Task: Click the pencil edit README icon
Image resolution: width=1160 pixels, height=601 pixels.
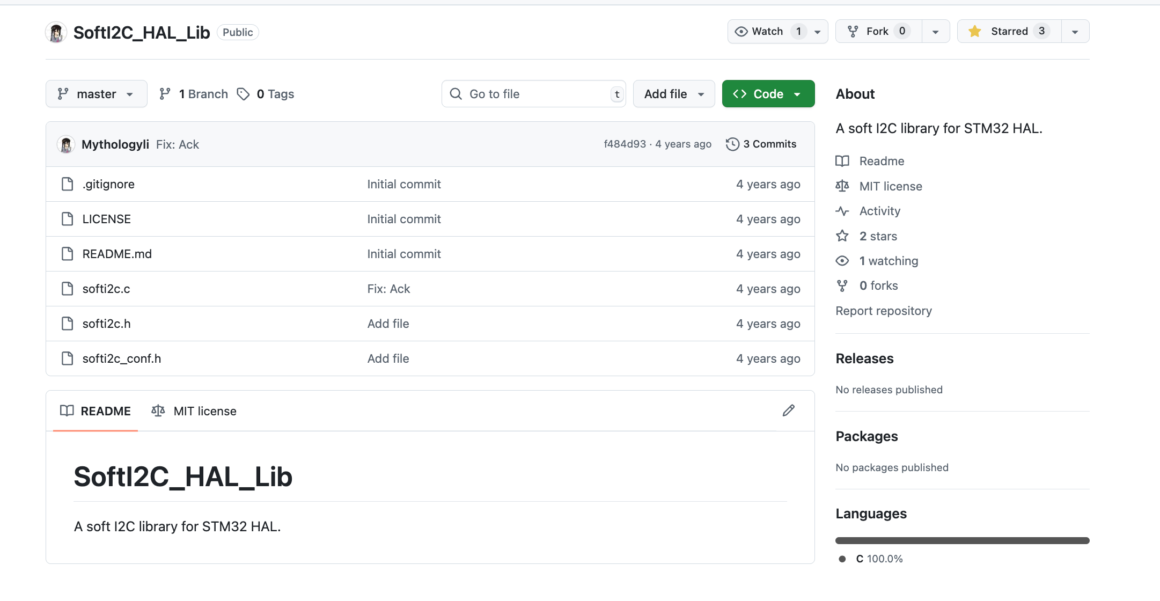Action: [x=788, y=411]
